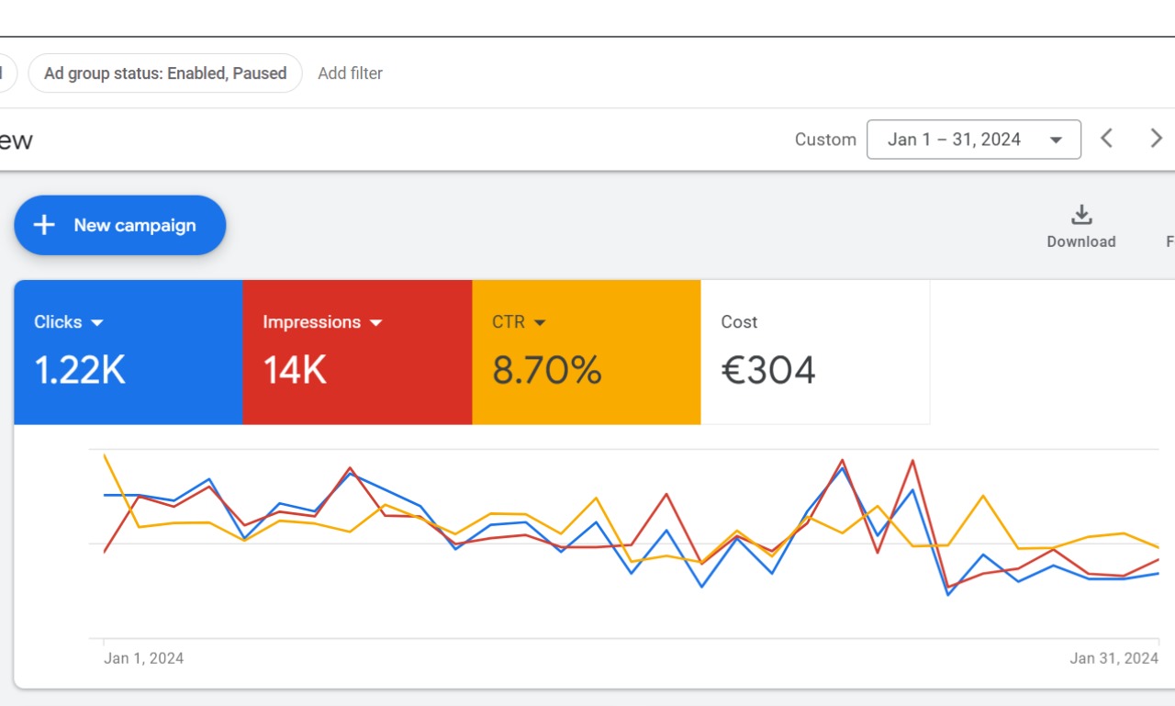The width and height of the screenshot is (1175, 706).
Task: Open the Add filter option
Action: coord(350,73)
